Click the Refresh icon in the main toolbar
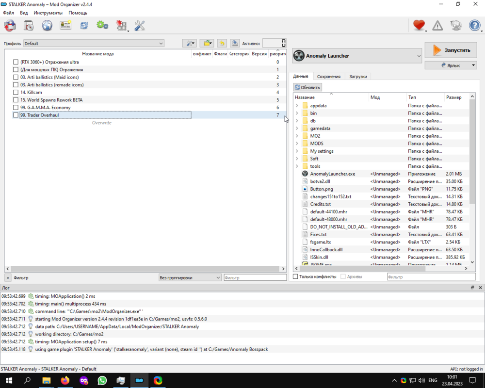This screenshot has width=485, height=388. point(84,26)
